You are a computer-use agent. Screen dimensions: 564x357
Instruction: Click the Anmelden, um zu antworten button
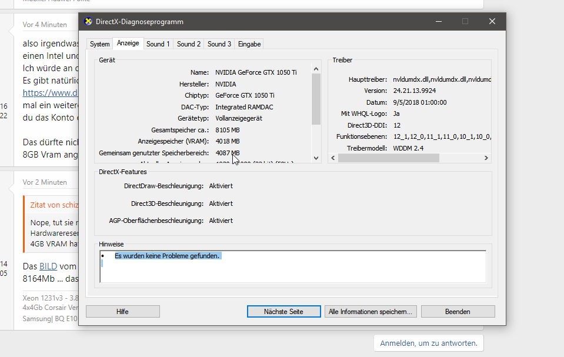tap(428, 342)
